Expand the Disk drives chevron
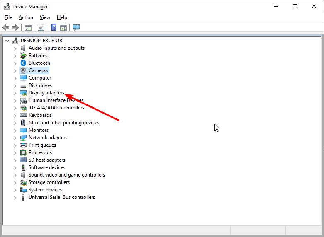This screenshot has width=324, height=237. click(x=15, y=86)
